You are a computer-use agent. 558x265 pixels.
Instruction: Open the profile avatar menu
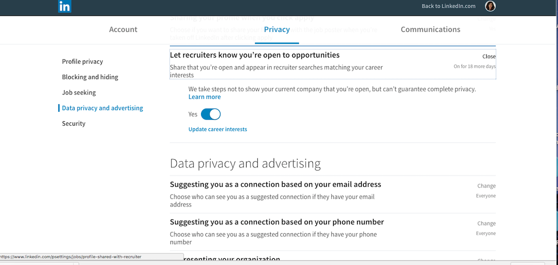click(x=490, y=6)
